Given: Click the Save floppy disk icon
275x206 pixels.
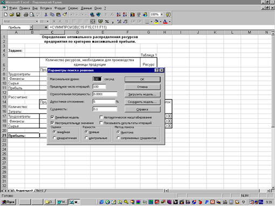Looking at the screenshot, I should point(18,15).
